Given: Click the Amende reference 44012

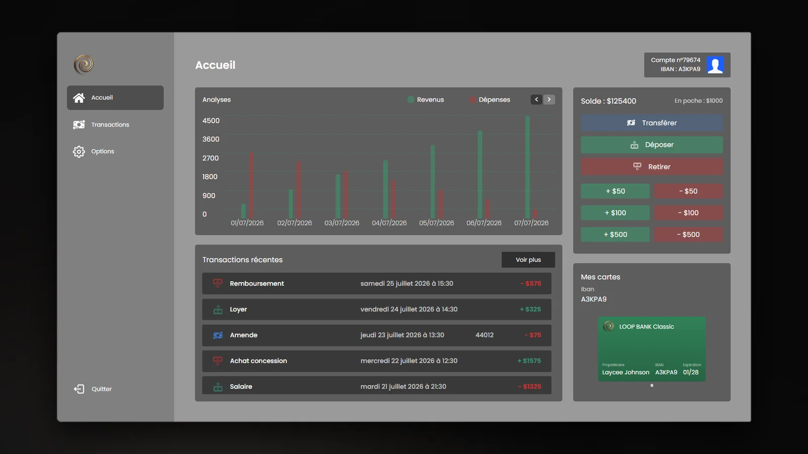Looking at the screenshot, I should click(x=484, y=335).
